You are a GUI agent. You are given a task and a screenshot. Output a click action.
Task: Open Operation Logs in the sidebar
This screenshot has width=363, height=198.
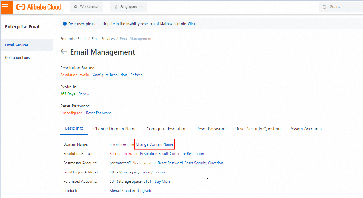click(x=17, y=58)
